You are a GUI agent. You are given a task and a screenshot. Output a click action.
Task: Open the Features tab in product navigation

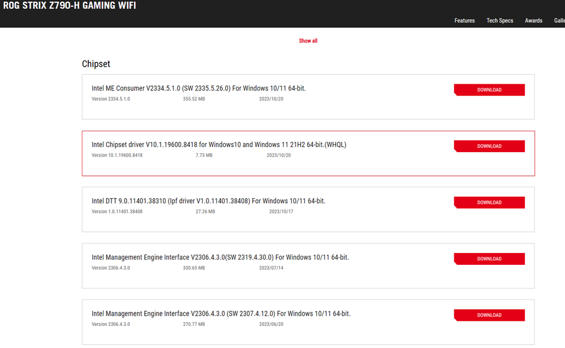click(464, 20)
